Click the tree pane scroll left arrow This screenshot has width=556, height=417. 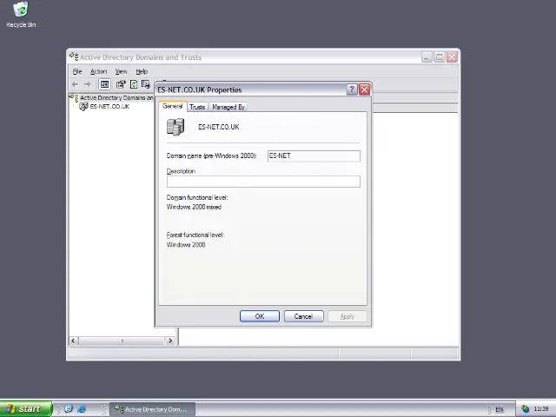(73, 341)
